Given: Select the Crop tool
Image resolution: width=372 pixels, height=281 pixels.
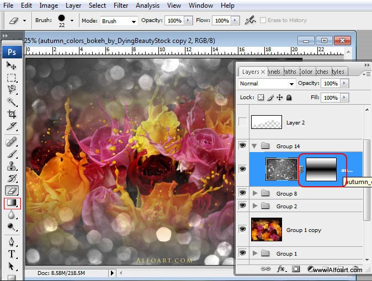Looking at the screenshot, I should 11,114.
